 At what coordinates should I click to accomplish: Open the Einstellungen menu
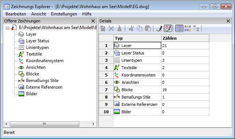click(x=64, y=14)
